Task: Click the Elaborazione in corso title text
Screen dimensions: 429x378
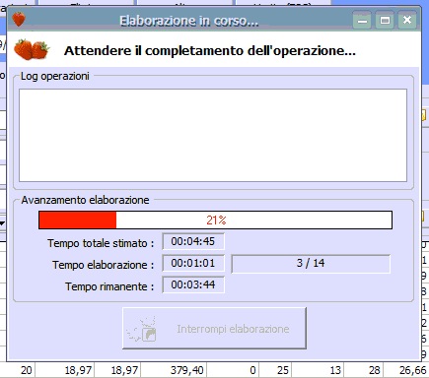Action: (188, 21)
